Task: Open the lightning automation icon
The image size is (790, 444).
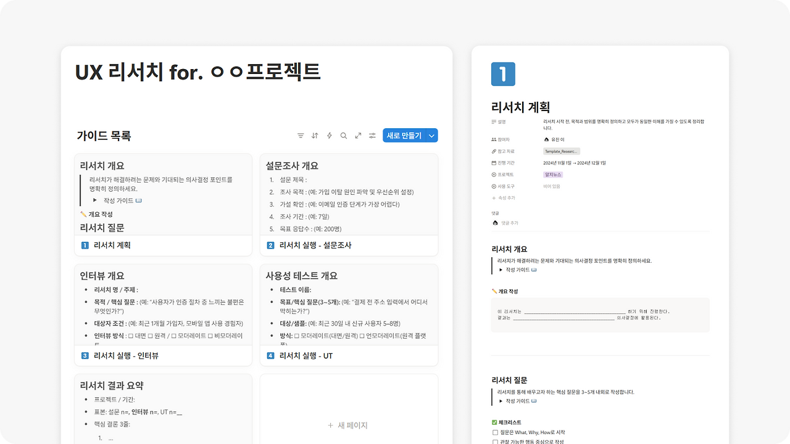Action: click(329, 136)
